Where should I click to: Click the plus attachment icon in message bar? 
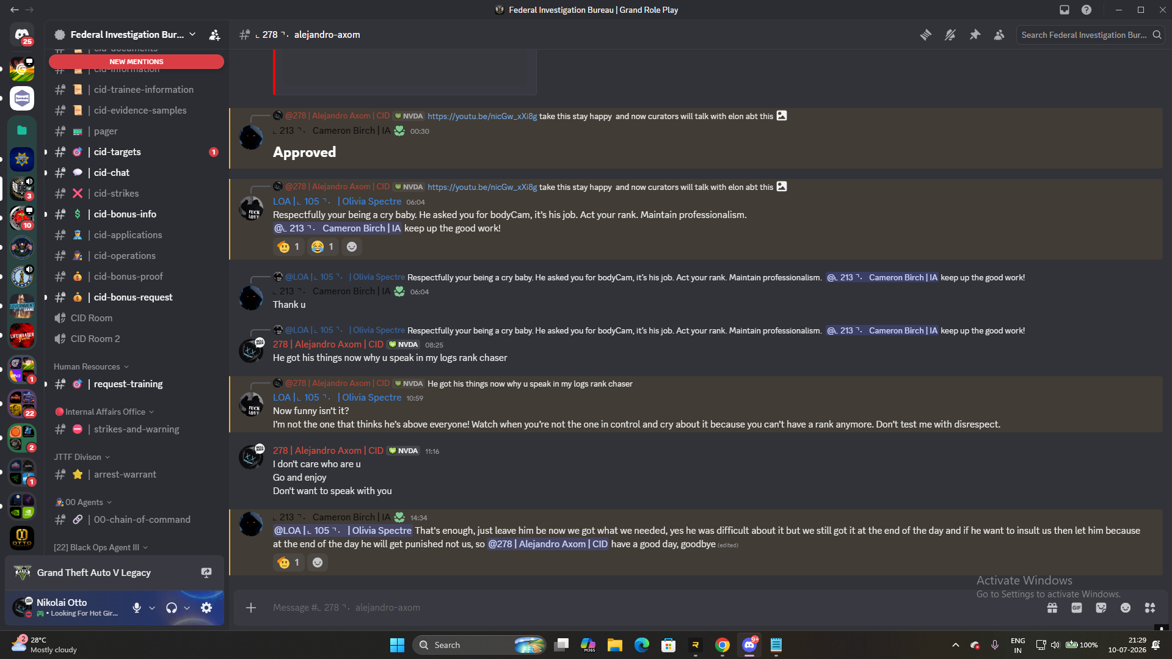251,608
